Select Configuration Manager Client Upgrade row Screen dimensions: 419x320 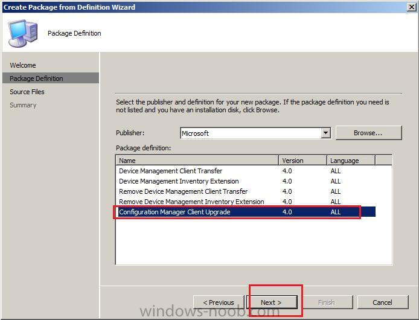click(246, 212)
